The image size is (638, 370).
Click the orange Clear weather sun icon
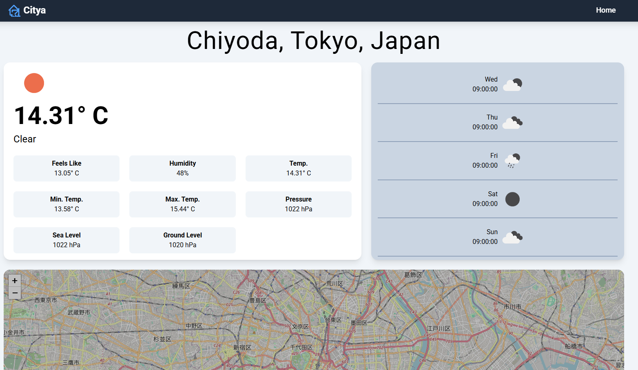34,83
